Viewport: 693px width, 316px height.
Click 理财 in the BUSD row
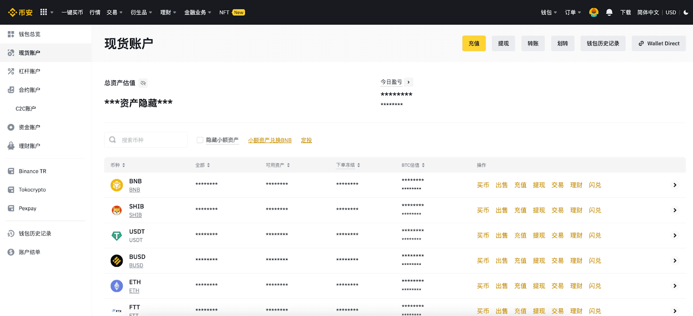point(576,261)
